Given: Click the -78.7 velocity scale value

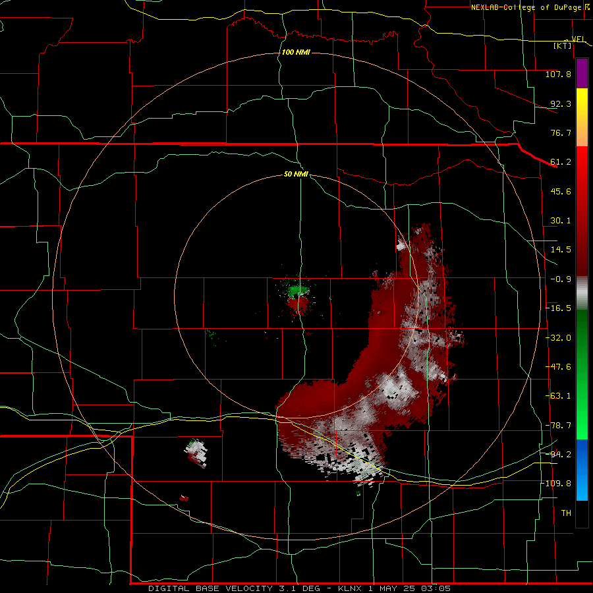Looking at the screenshot, I should pyautogui.click(x=558, y=426).
